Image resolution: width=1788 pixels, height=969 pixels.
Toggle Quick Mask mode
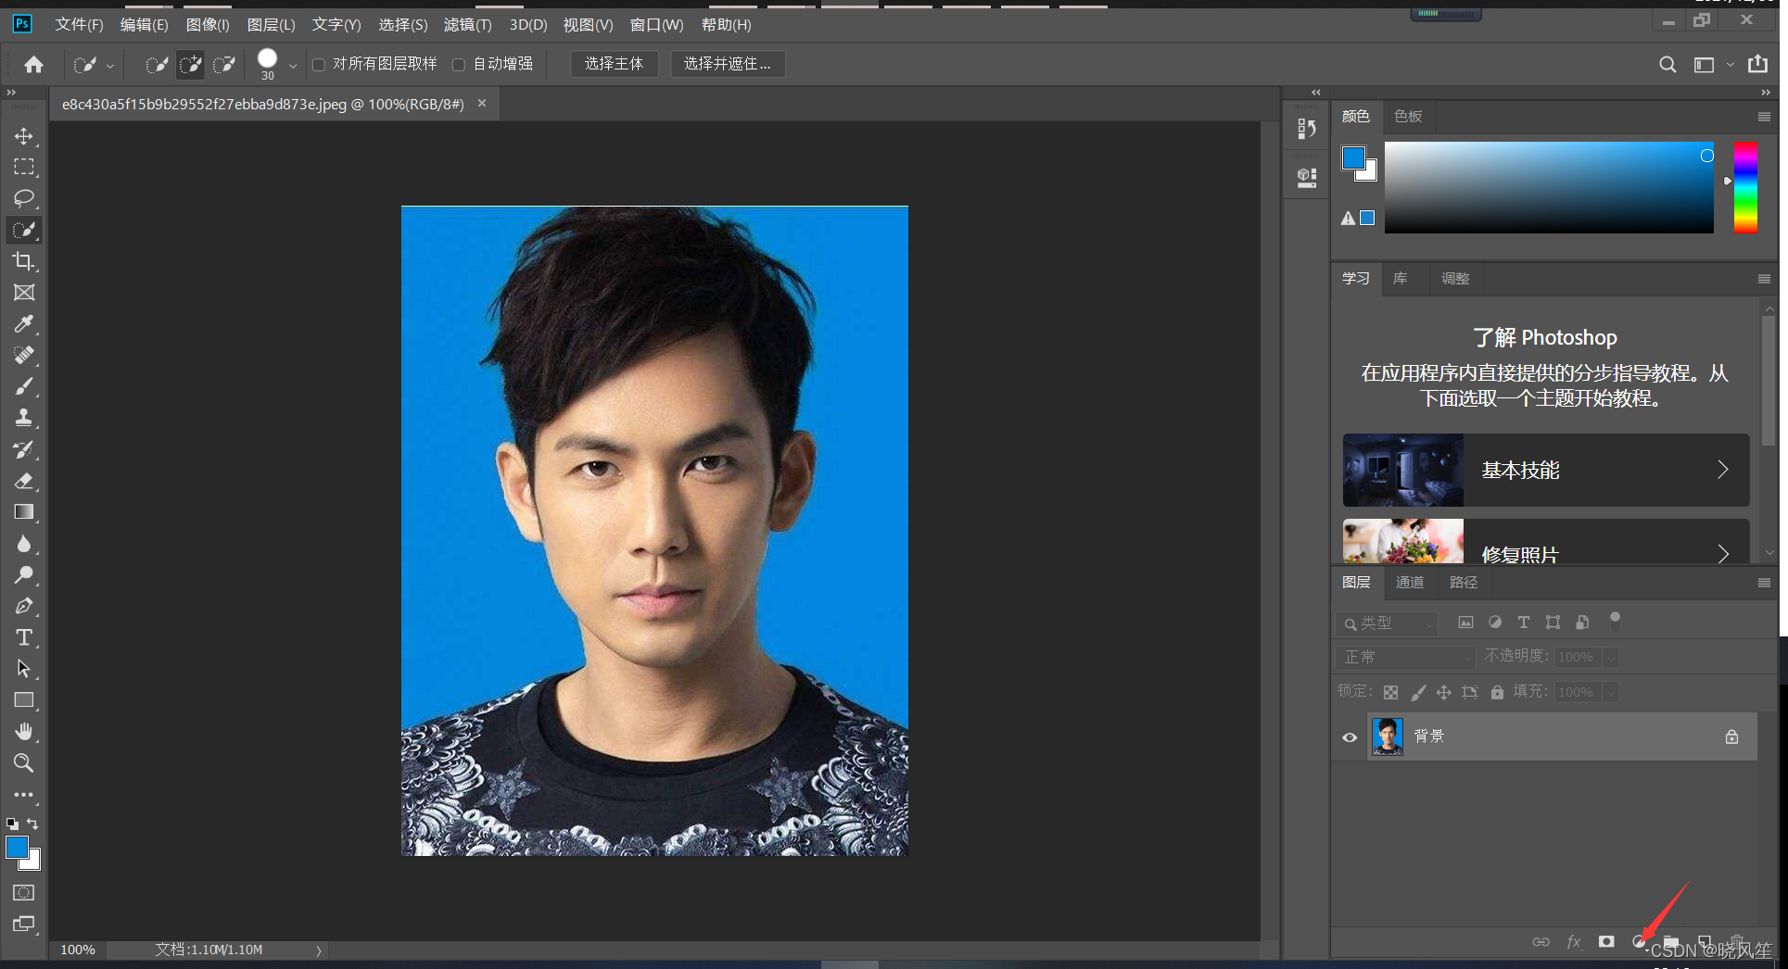coord(24,892)
